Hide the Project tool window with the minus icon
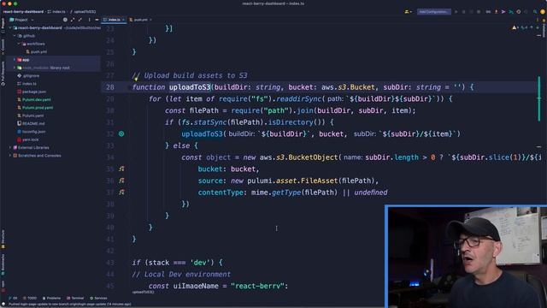Screen dimensions: 547x308 (x=97, y=20)
